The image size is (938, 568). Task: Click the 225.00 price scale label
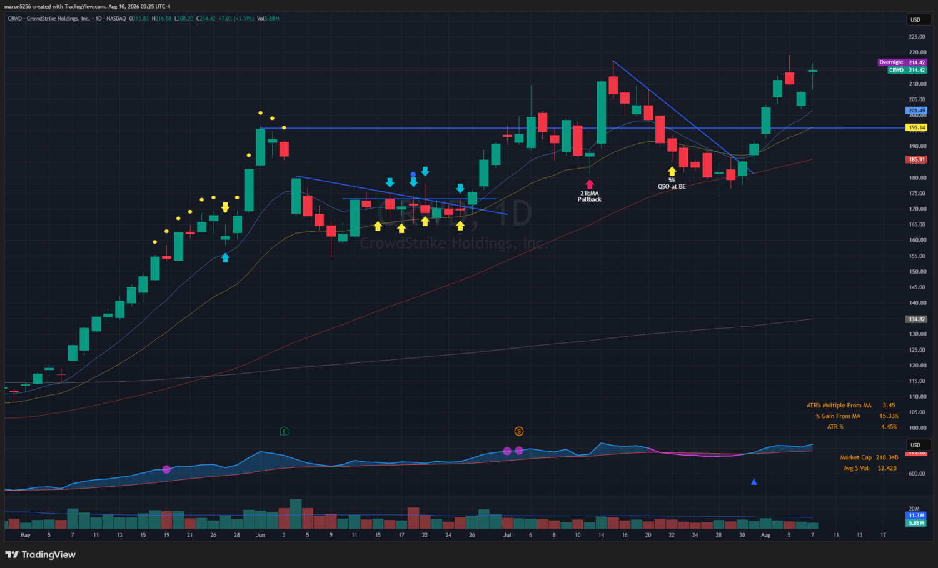pyautogui.click(x=917, y=37)
